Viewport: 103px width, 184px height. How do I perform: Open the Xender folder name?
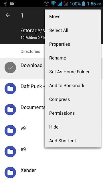(x=28, y=170)
